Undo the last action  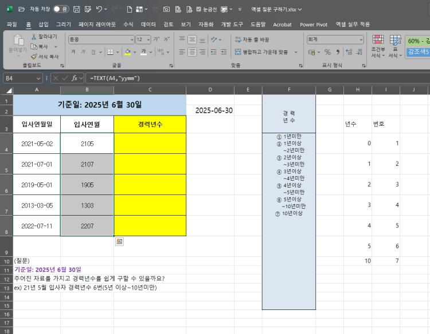point(99,9)
